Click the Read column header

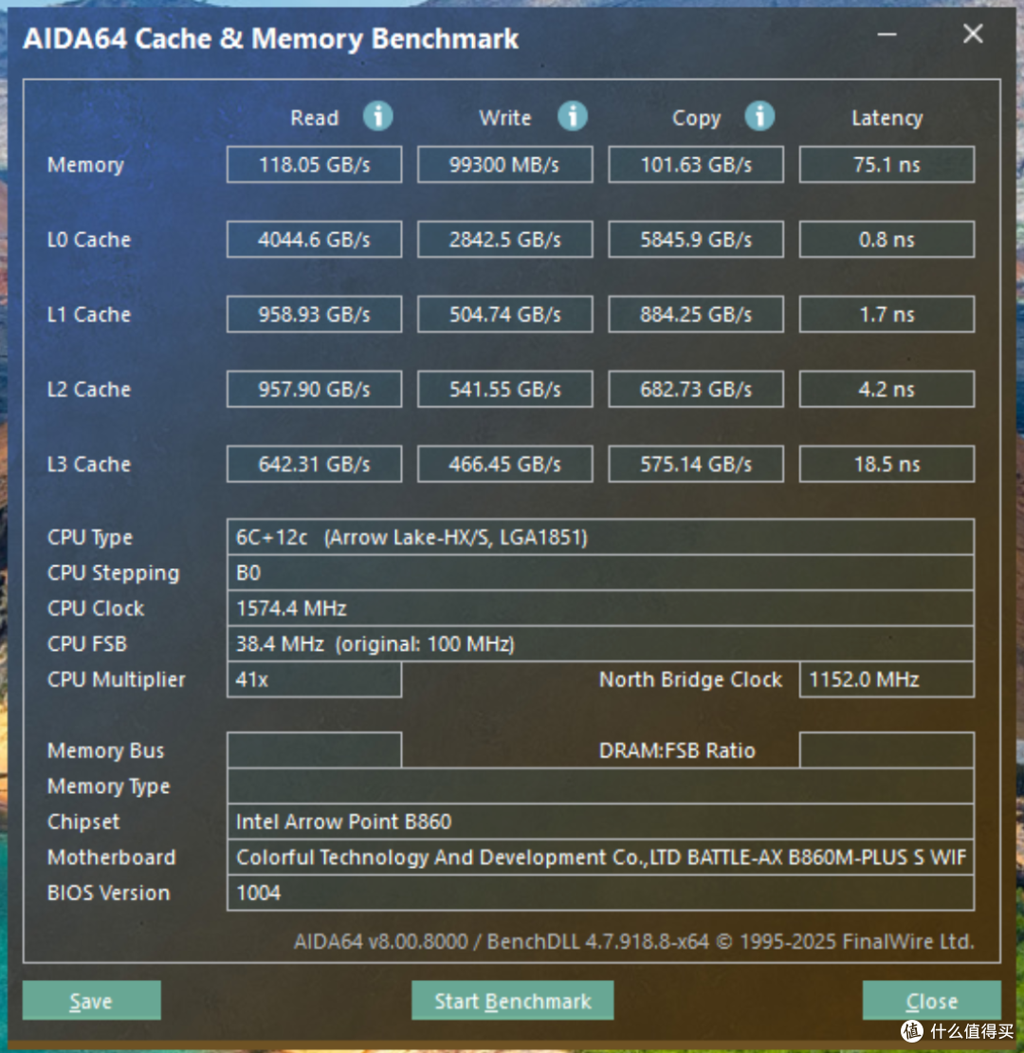tap(314, 119)
